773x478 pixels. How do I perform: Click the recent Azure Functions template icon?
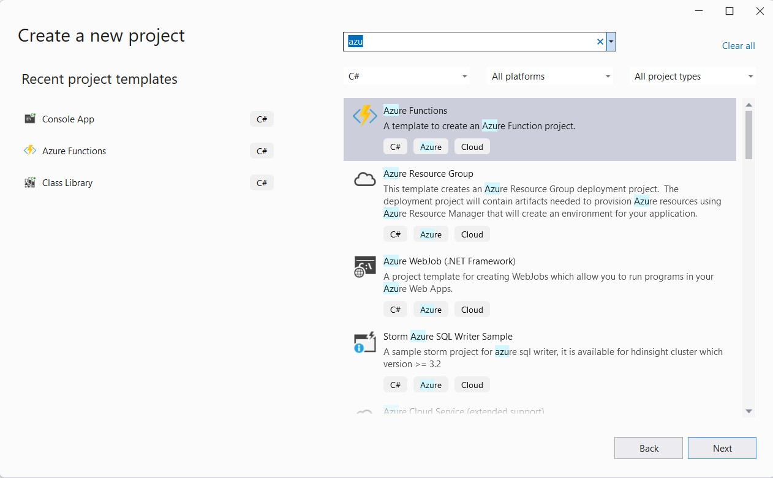click(30, 151)
